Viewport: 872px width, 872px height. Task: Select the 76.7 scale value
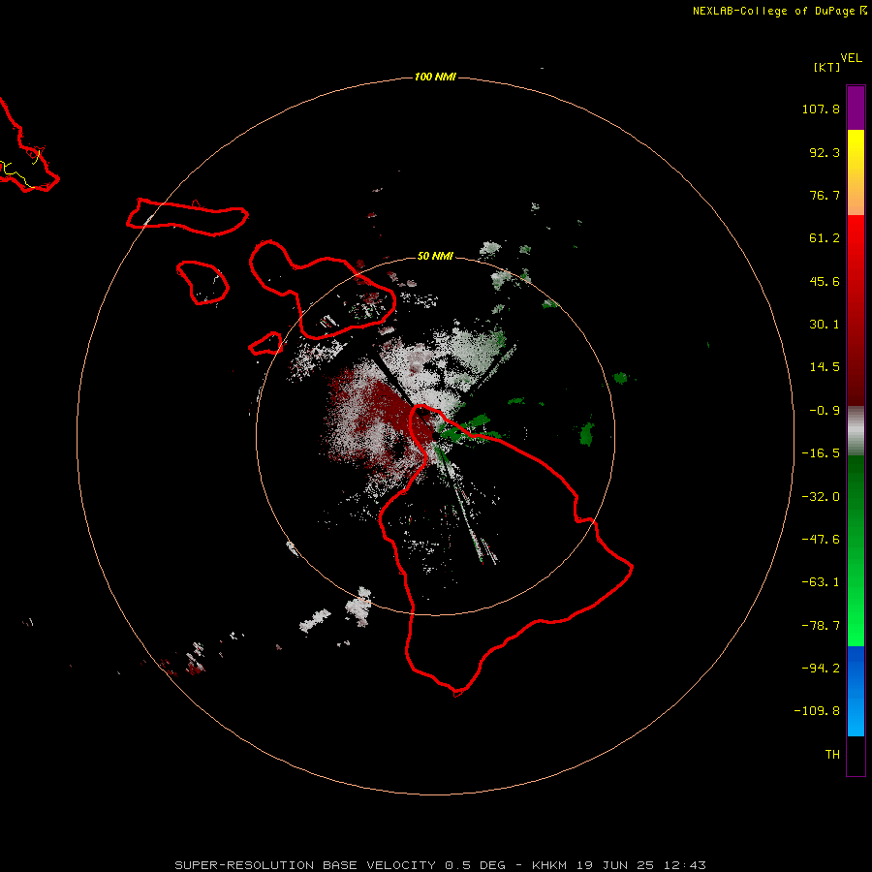pos(825,195)
